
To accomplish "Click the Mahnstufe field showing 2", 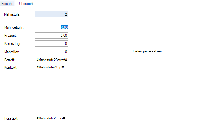I will (x=51, y=14).
